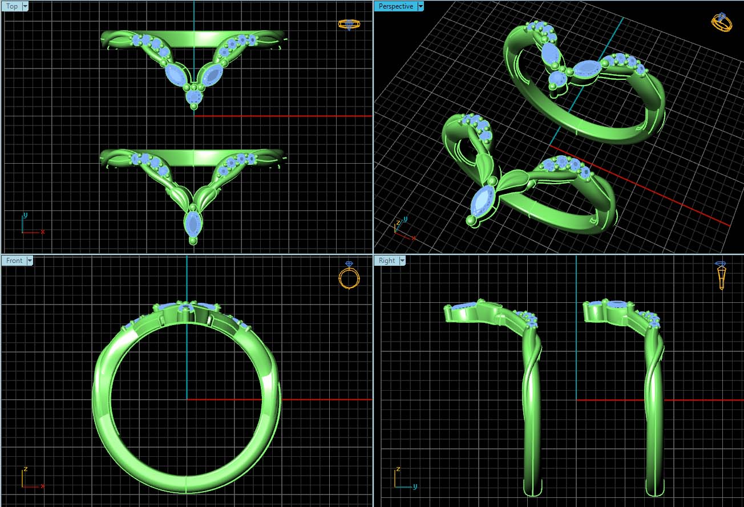Click the orange ring icon in Perspective viewport
744x507 pixels.
721,22
